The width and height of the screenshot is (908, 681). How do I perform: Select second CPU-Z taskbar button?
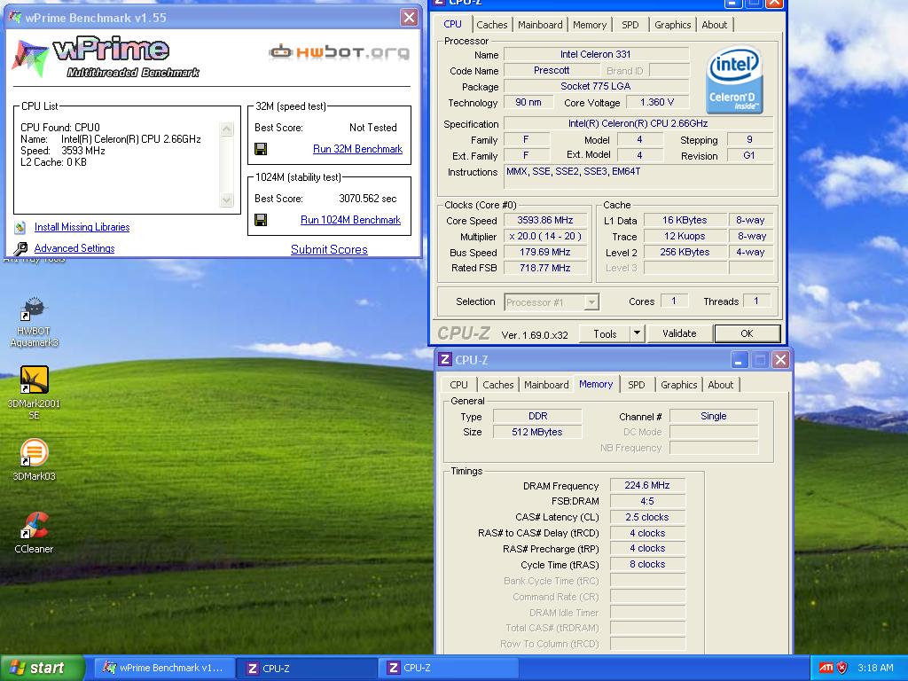[448, 668]
